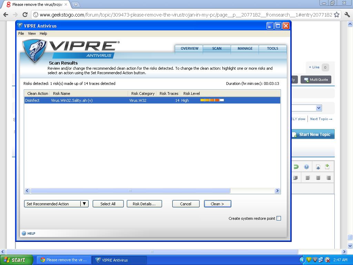Sort by the Risk Traces column header

click(169, 94)
